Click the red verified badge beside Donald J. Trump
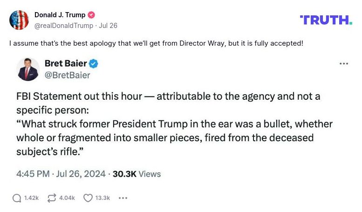The width and height of the screenshot is (362, 212). click(92, 15)
